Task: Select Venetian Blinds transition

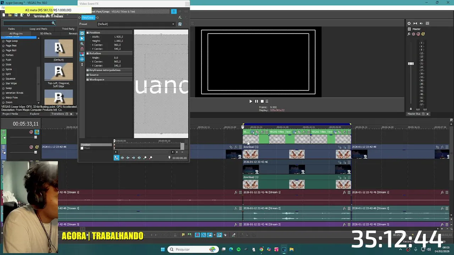Action: (x=14, y=93)
